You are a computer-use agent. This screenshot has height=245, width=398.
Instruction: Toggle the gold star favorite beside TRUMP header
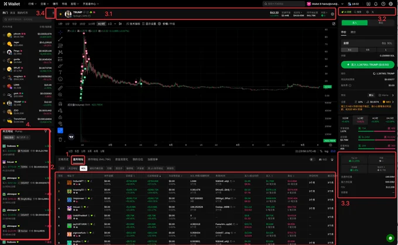[60, 14]
